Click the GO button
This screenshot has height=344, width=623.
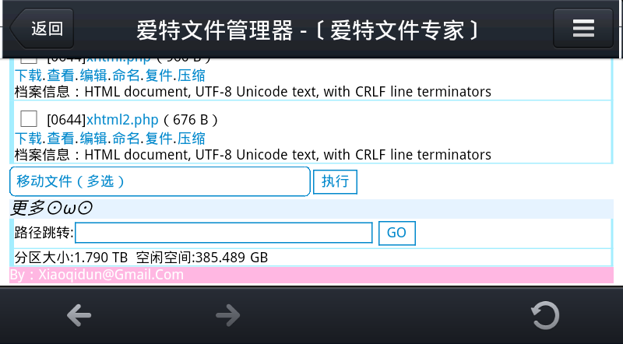pyautogui.click(x=396, y=233)
